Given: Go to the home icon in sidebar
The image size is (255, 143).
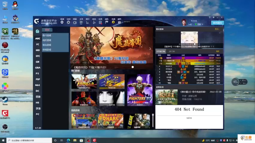Looking at the screenshot, I should [37, 31].
